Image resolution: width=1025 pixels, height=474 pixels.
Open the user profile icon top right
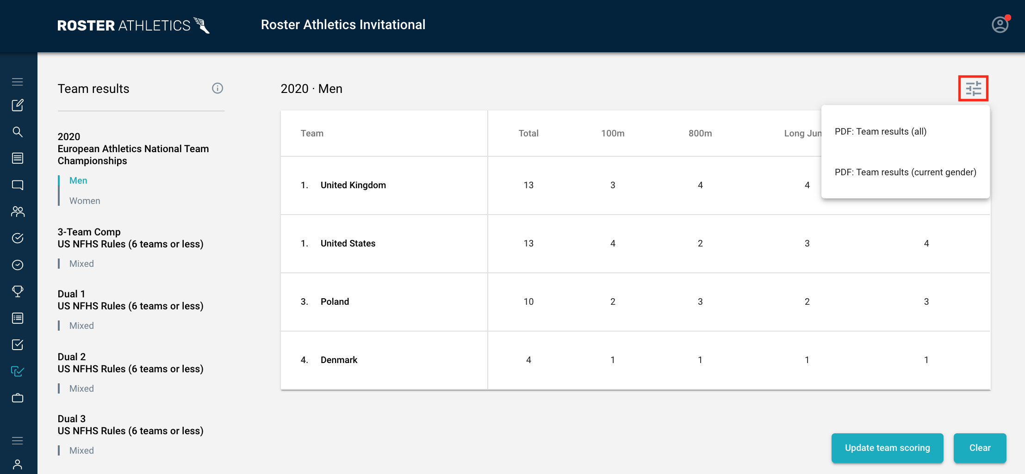pos(999,25)
